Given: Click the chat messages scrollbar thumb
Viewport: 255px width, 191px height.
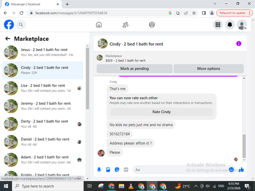Looking at the screenshot, I should point(244,146).
